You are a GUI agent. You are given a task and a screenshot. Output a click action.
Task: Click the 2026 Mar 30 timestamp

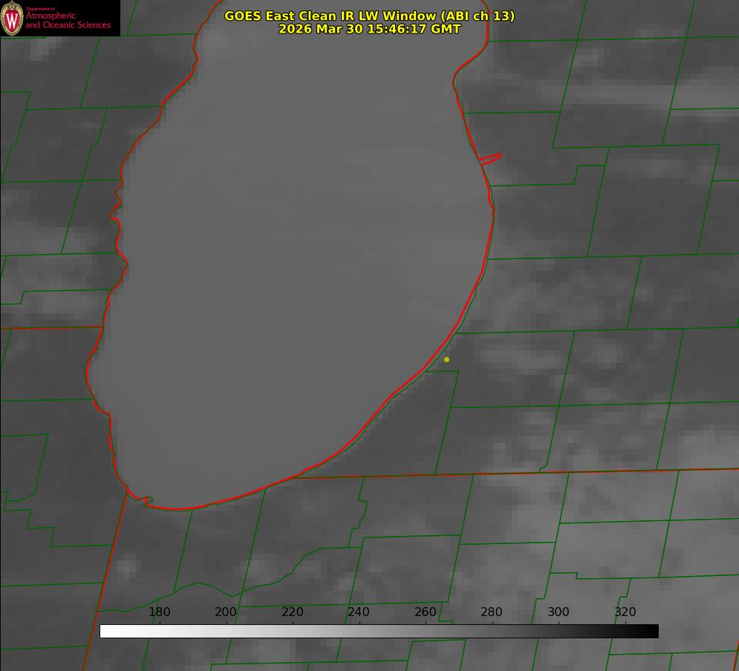[x=369, y=29]
